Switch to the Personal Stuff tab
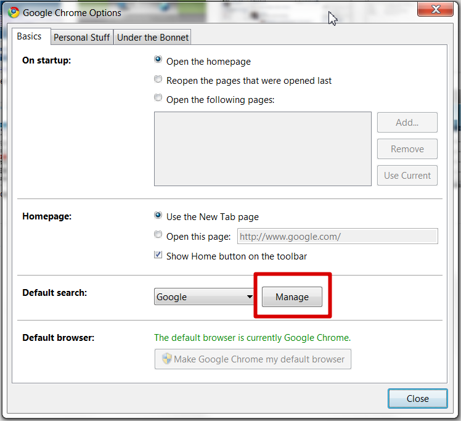 click(x=82, y=38)
